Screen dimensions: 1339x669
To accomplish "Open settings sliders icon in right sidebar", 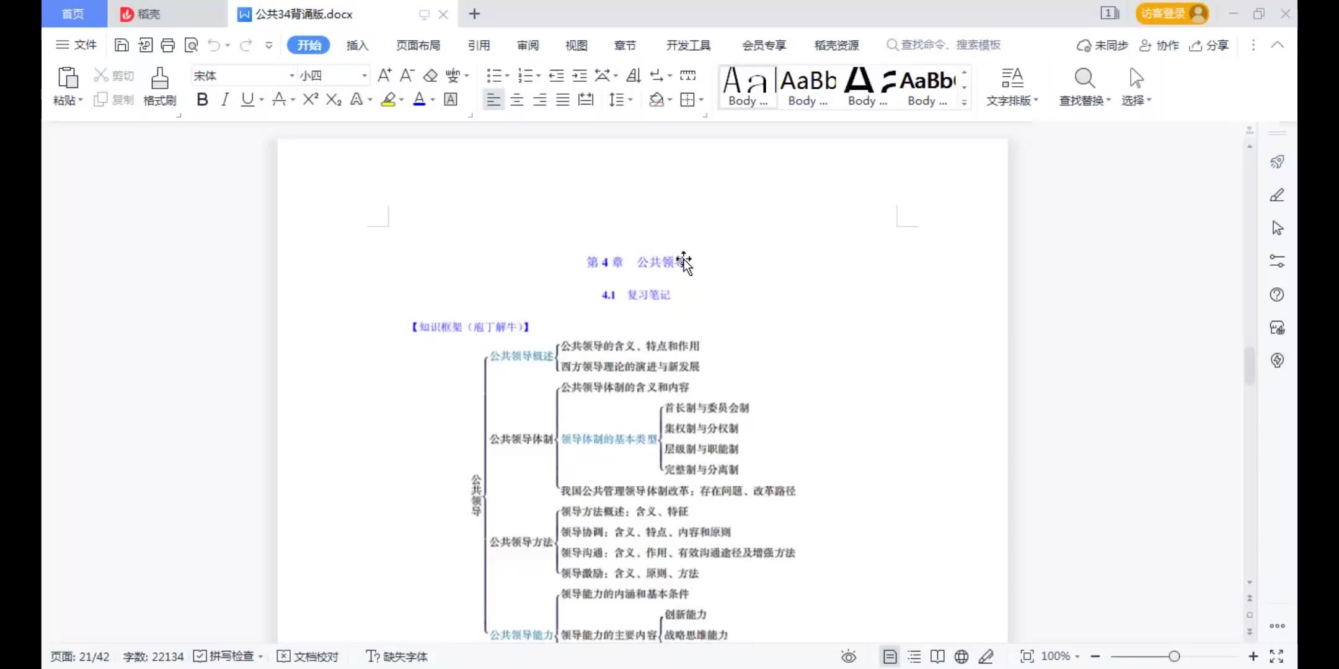I will [1277, 261].
